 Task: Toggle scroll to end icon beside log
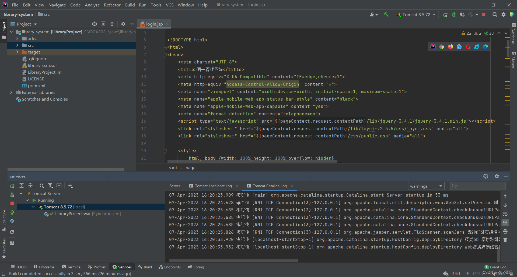tap(505, 222)
